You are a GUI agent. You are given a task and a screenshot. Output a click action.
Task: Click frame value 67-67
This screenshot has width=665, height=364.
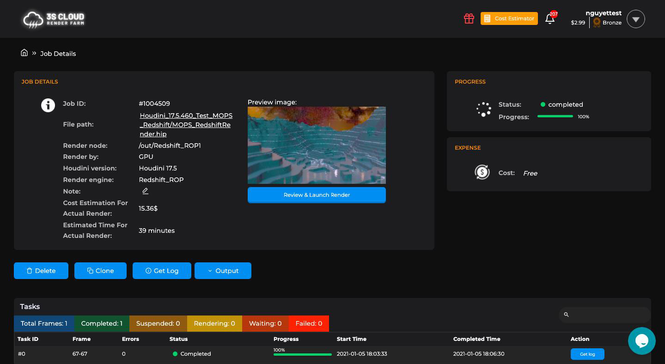80,354
